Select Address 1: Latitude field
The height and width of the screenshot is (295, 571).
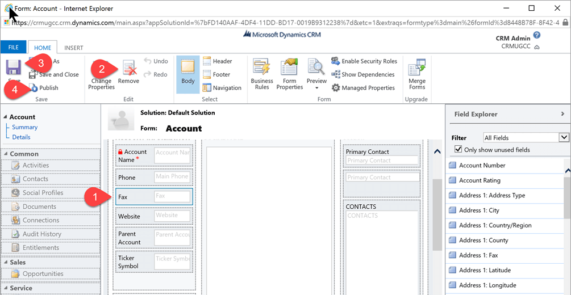click(505, 270)
